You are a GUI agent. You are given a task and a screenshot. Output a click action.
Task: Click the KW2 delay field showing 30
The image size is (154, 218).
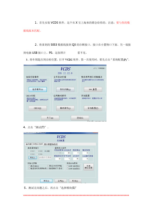point(67,153)
